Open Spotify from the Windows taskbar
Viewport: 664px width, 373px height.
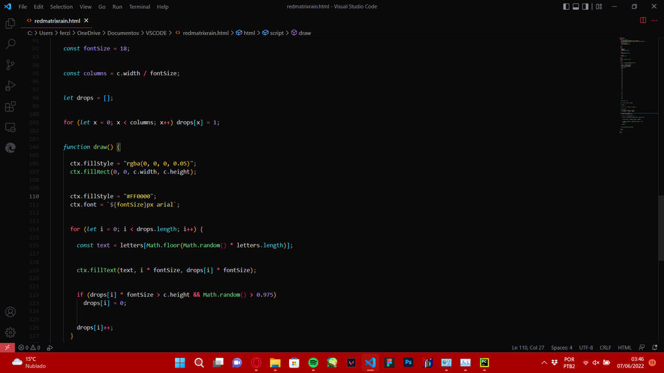(x=313, y=363)
